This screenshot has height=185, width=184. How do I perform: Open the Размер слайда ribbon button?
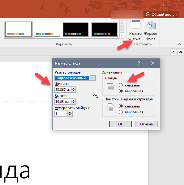[135, 30]
